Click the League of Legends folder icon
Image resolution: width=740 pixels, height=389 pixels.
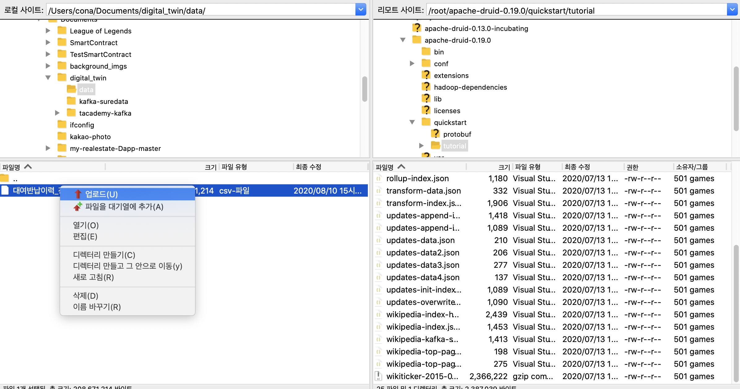[x=62, y=31]
